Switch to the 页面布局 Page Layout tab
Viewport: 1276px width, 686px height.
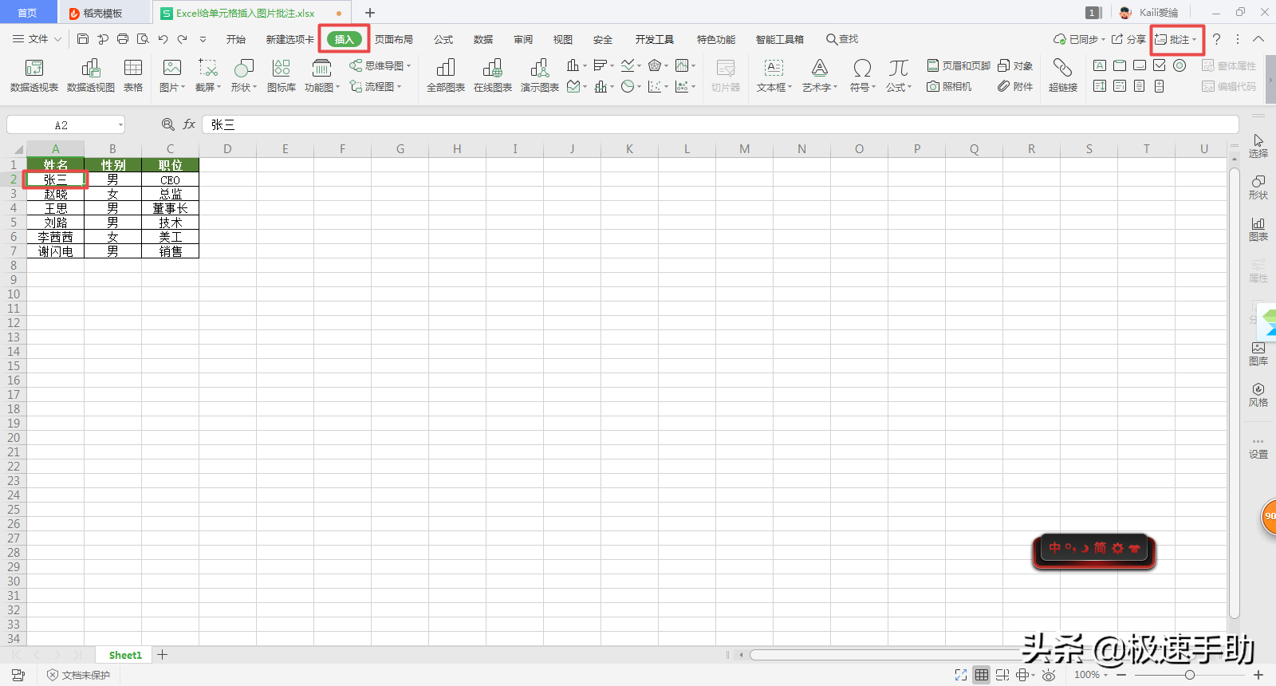coord(394,39)
